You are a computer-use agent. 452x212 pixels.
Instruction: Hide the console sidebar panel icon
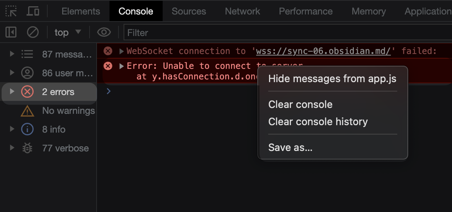coord(11,32)
